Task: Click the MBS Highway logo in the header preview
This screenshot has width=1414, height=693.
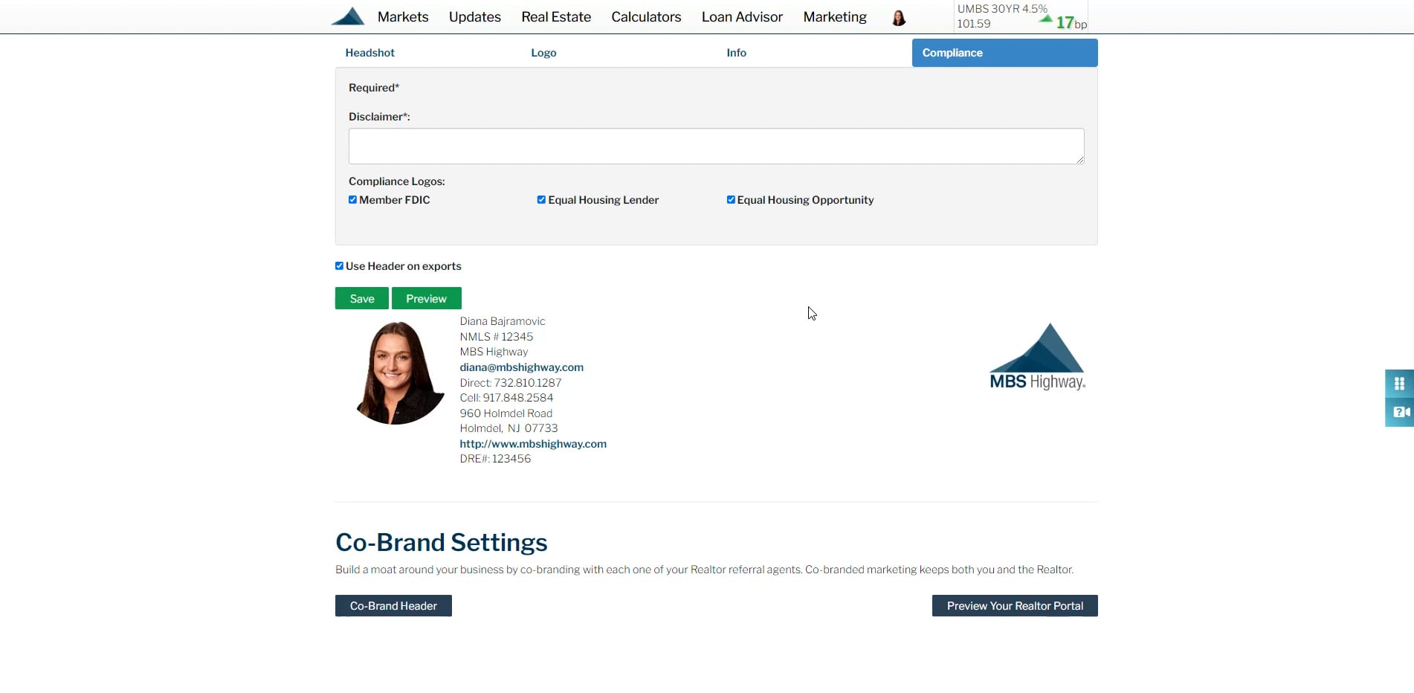Action: pyautogui.click(x=1038, y=356)
